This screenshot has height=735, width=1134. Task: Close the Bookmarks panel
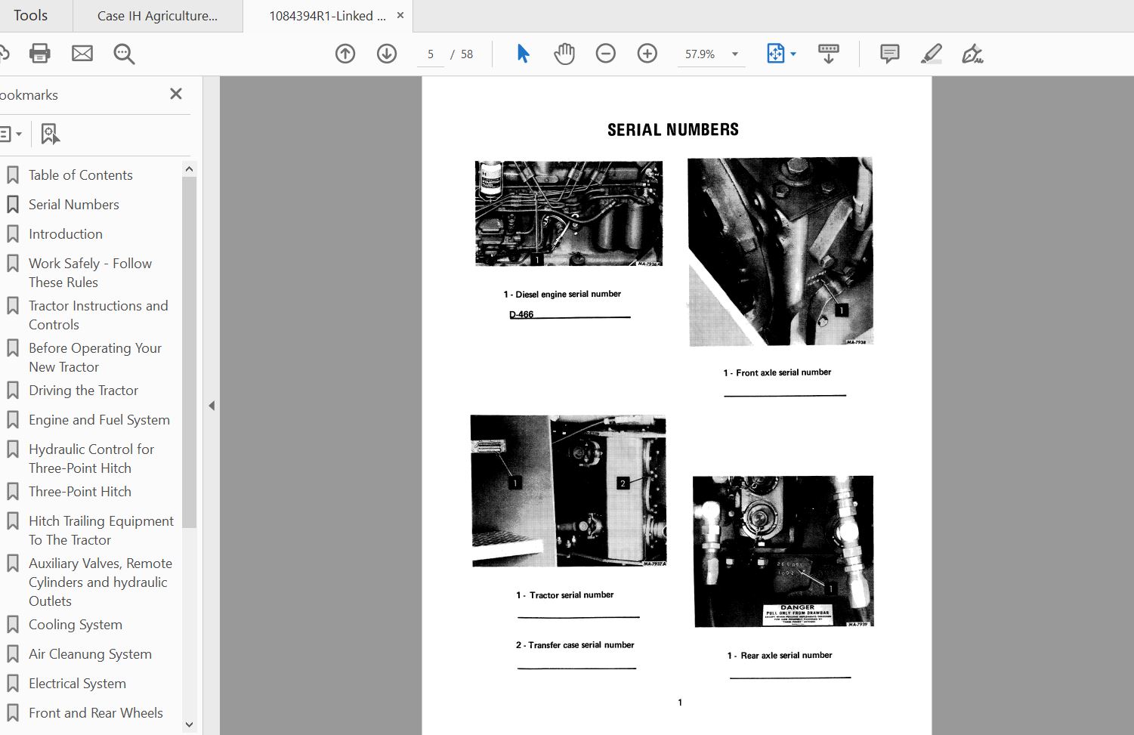click(176, 94)
